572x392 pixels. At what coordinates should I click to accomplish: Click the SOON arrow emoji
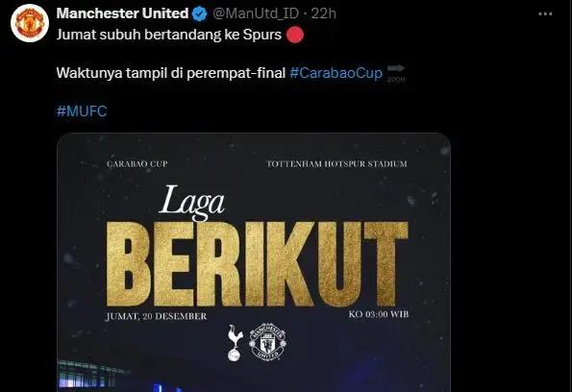click(x=396, y=73)
